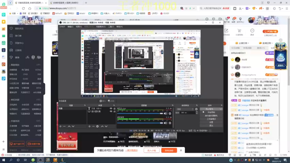Image resolution: width=290 pixels, height=163 pixels.
Task: Open the shopping cart icon on Douyu
Action: point(239,31)
